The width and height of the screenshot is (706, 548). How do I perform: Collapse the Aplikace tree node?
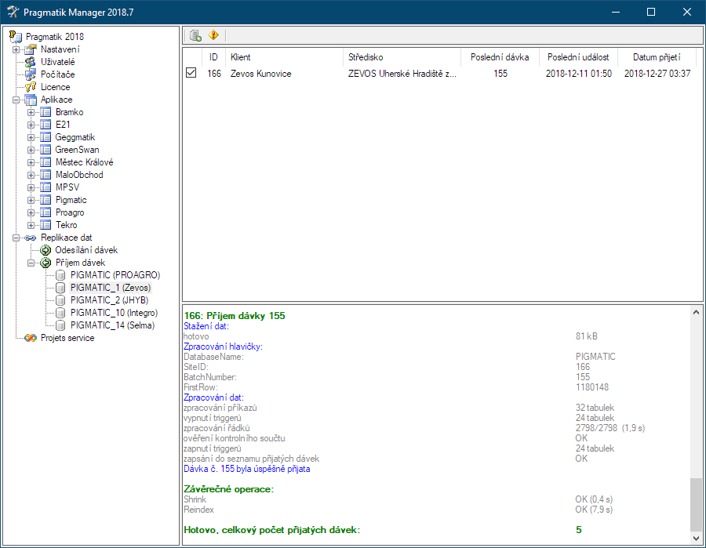click(16, 100)
